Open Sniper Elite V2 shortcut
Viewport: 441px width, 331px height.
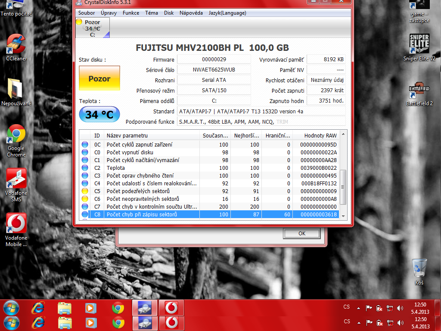click(x=419, y=45)
